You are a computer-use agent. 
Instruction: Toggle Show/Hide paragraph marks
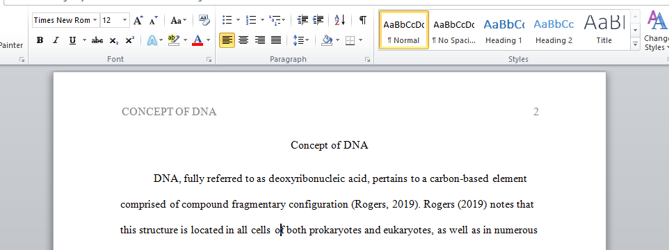tap(362, 20)
